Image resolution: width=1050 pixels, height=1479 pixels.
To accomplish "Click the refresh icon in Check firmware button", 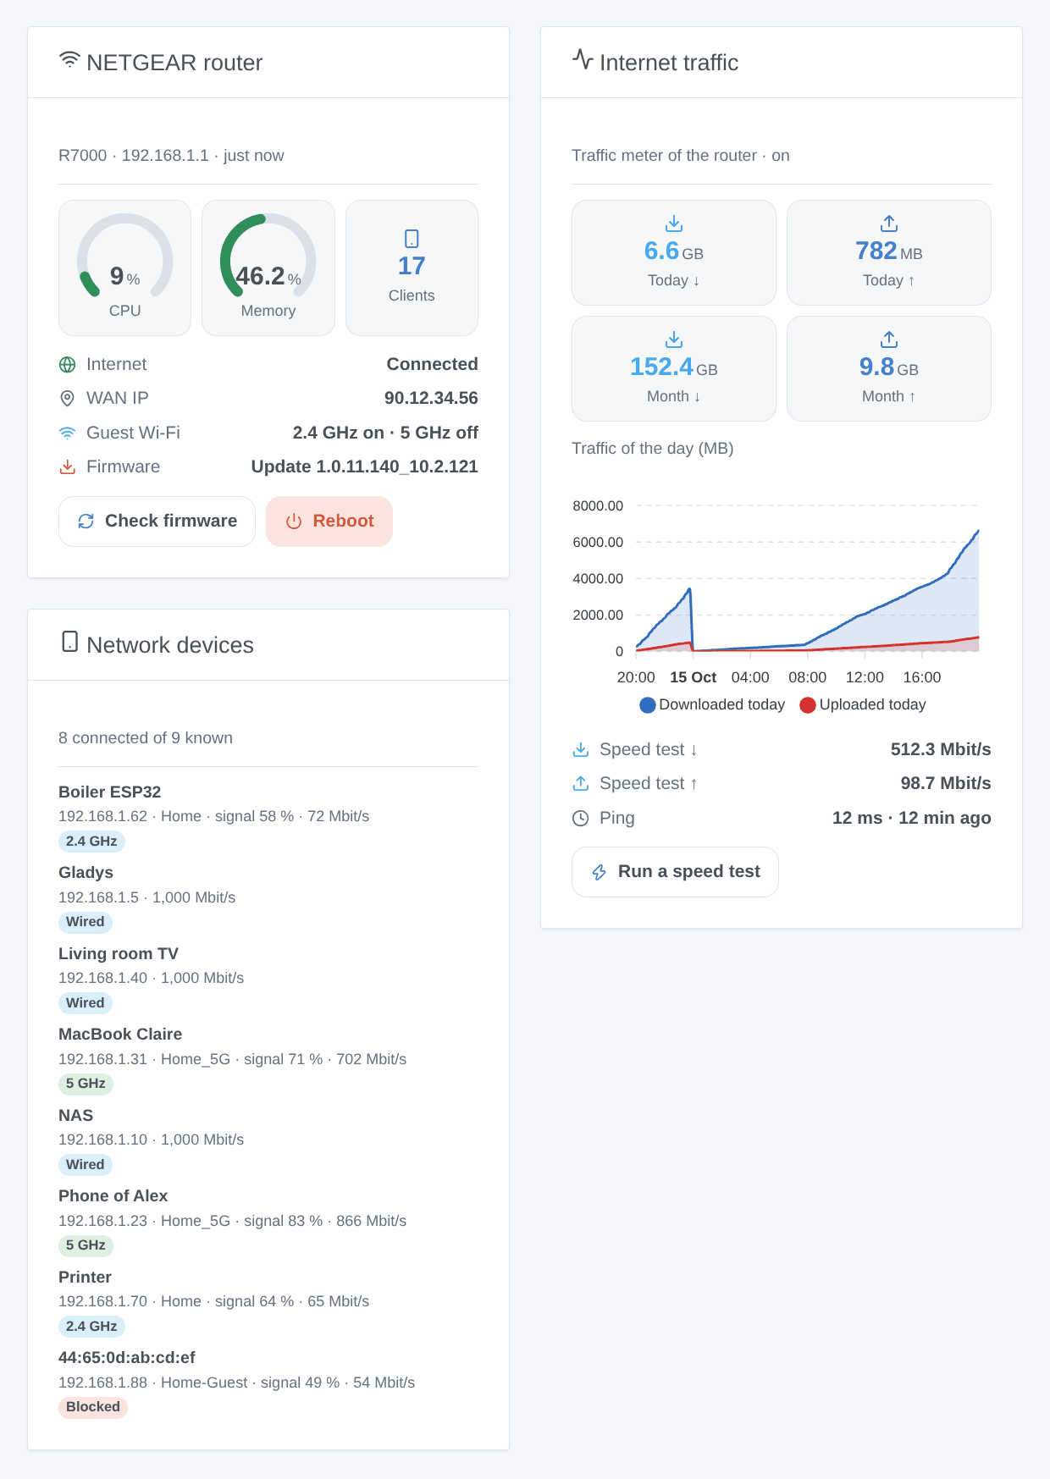I will point(86,522).
